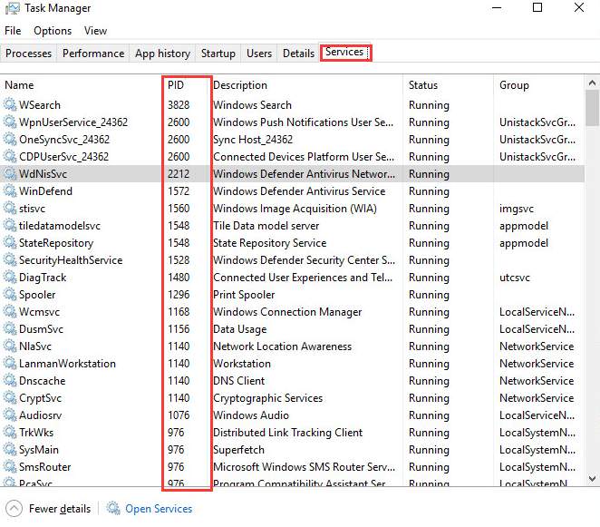Click the DiagTrack service gear icon
This screenshot has height=527, width=600.
[x=10, y=278]
